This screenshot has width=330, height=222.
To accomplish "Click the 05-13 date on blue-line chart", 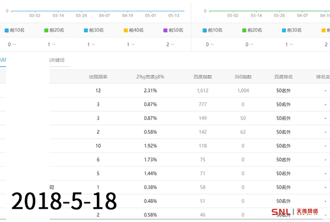I will click(x=174, y=15).
